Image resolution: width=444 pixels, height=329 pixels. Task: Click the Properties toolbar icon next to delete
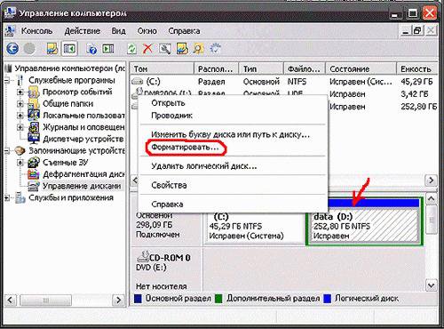pos(165,49)
